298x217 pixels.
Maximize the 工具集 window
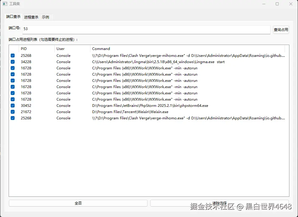point(277,4)
